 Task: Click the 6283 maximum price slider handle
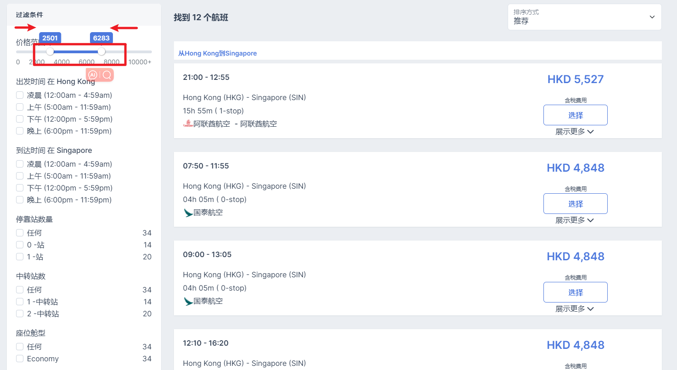click(101, 51)
